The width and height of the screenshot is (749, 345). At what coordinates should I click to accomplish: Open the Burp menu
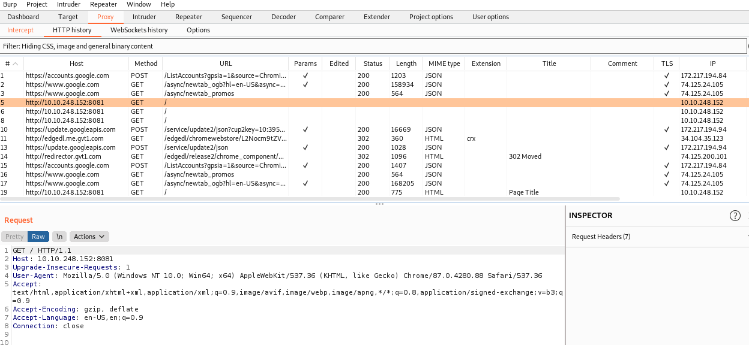10,4
